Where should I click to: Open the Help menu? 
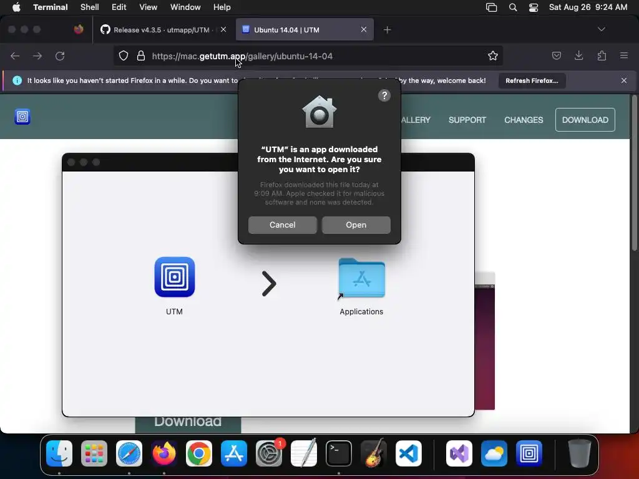tap(222, 7)
